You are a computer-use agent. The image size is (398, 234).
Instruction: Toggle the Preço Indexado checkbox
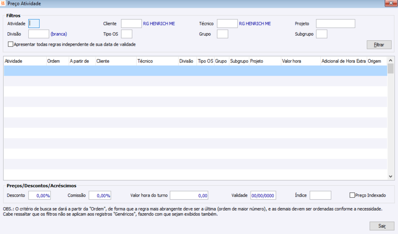[352, 195]
